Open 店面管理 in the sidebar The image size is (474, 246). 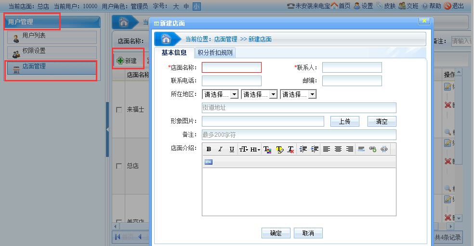[x=52, y=68]
